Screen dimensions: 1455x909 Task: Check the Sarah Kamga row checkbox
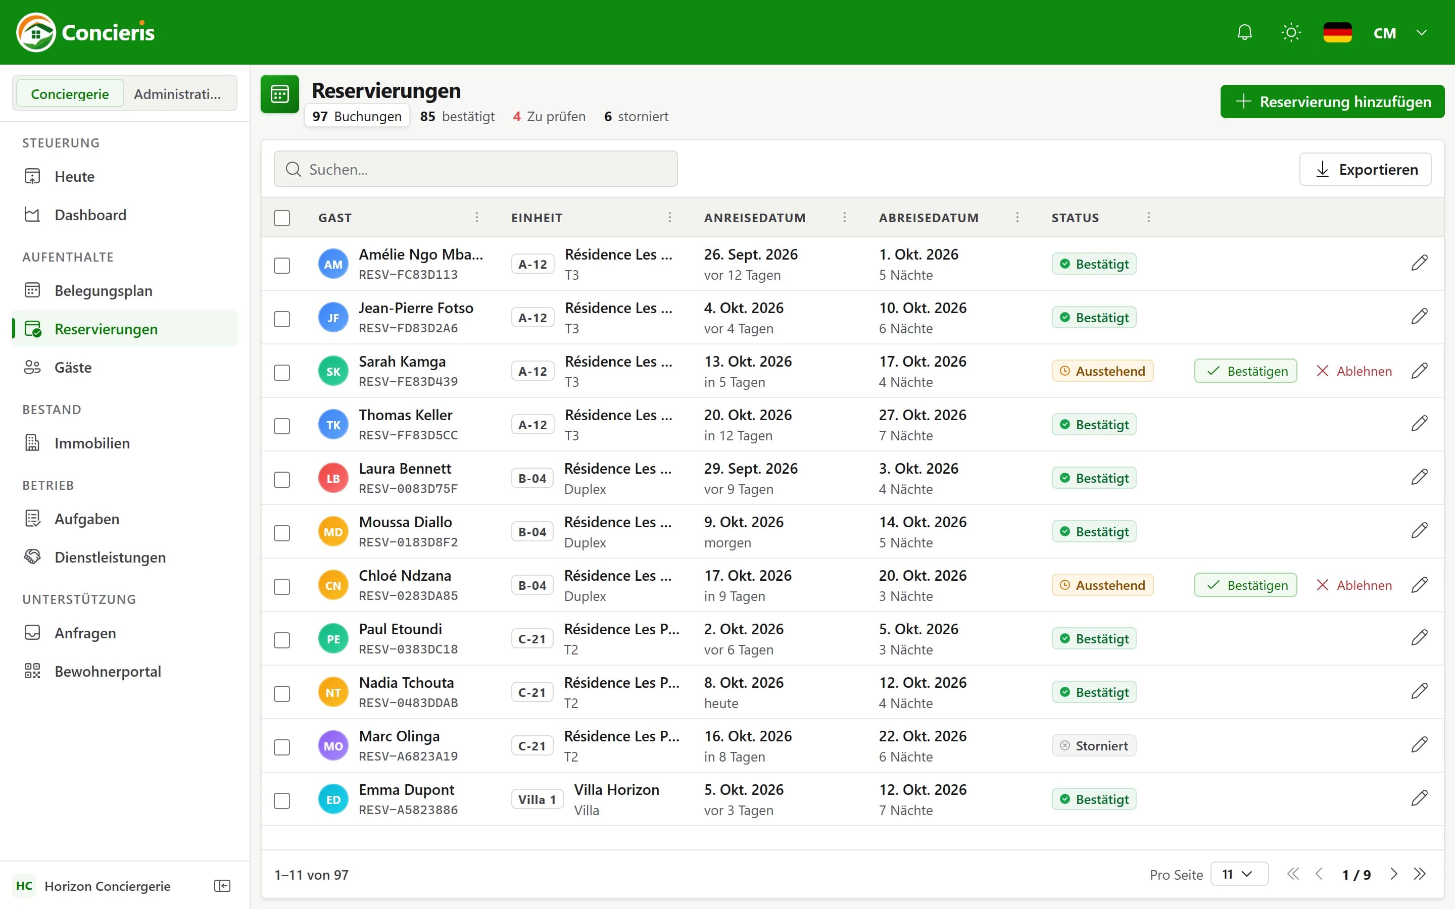coord(282,372)
